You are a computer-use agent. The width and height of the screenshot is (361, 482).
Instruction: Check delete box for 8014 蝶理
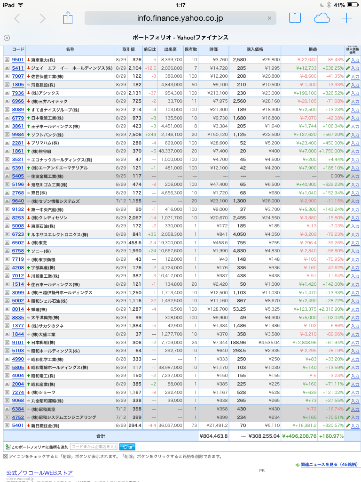coord(7,309)
